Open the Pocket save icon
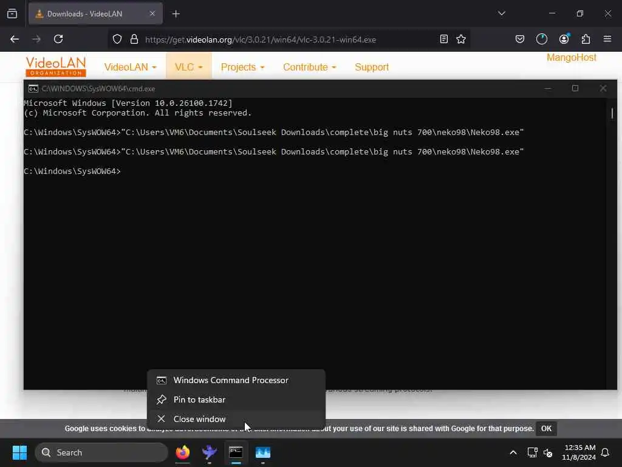 [520, 39]
